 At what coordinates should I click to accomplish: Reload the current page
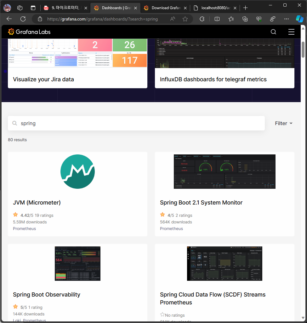[x=23, y=19]
